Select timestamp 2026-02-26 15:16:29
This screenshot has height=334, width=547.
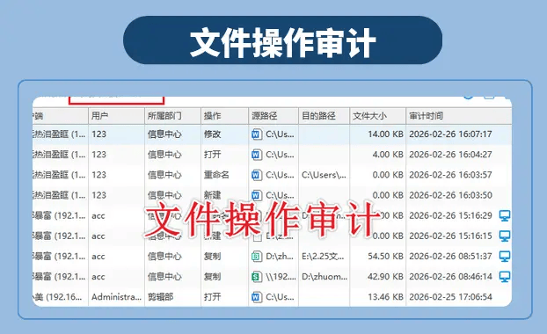pos(450,216)
